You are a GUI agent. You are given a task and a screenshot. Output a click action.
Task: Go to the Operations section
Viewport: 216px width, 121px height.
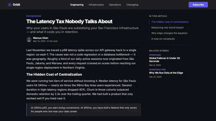click(115, 5)
